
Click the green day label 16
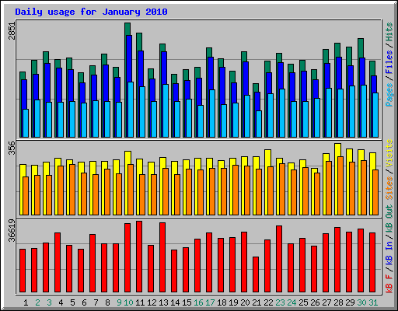point(198,302)
